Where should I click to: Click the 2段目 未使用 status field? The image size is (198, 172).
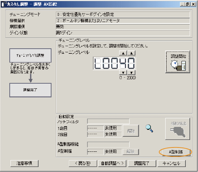pos(113,134)
